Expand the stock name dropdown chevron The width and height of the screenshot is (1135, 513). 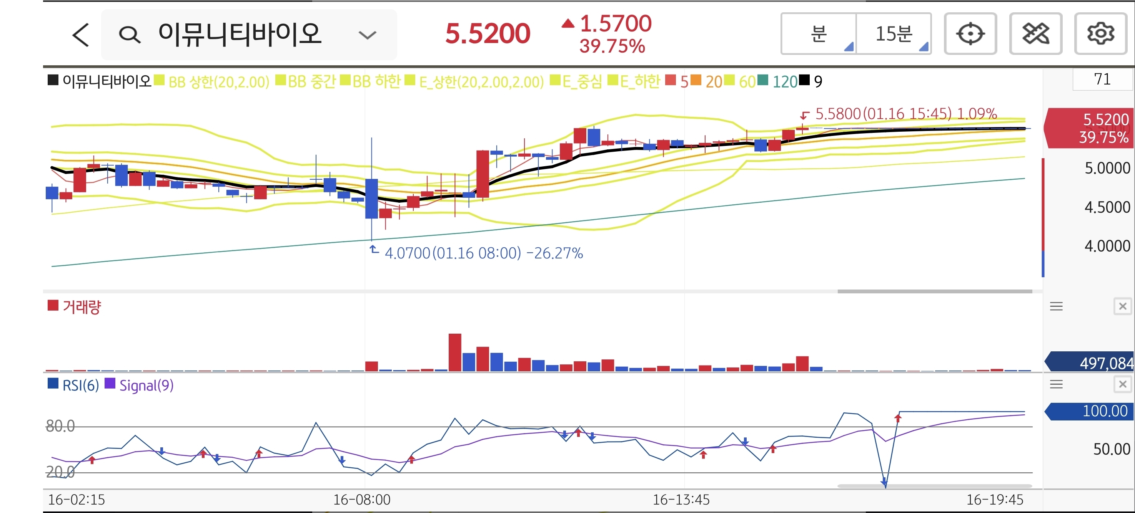(x=367, y=35)
